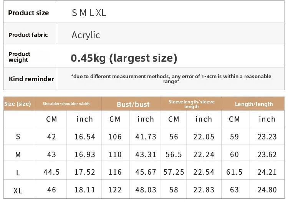Click the 24.80 inch length cell

tap(267, 190)
